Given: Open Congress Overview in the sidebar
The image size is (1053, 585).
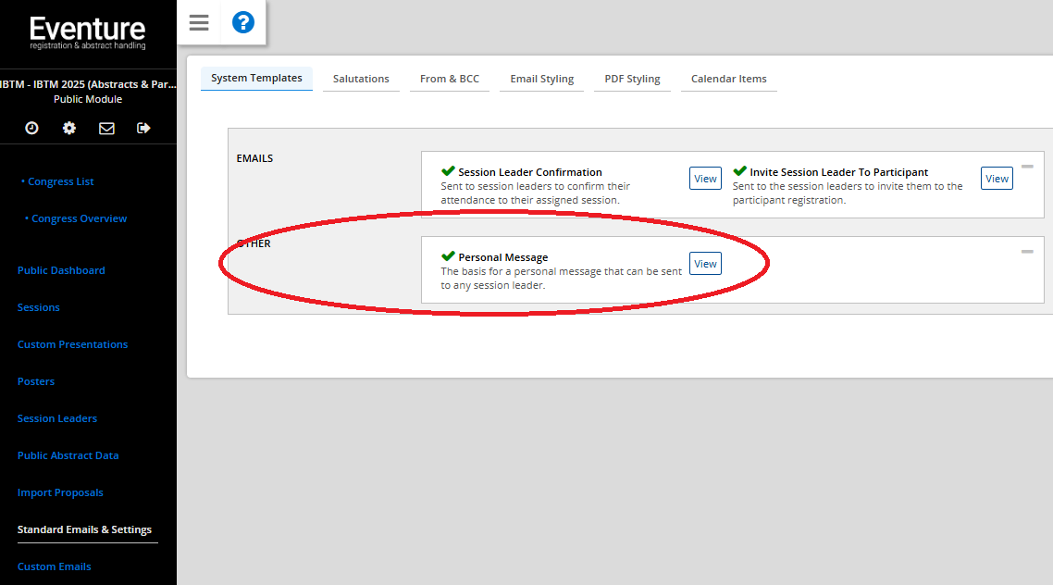Looking at the screenshot, I should [79, 218].
